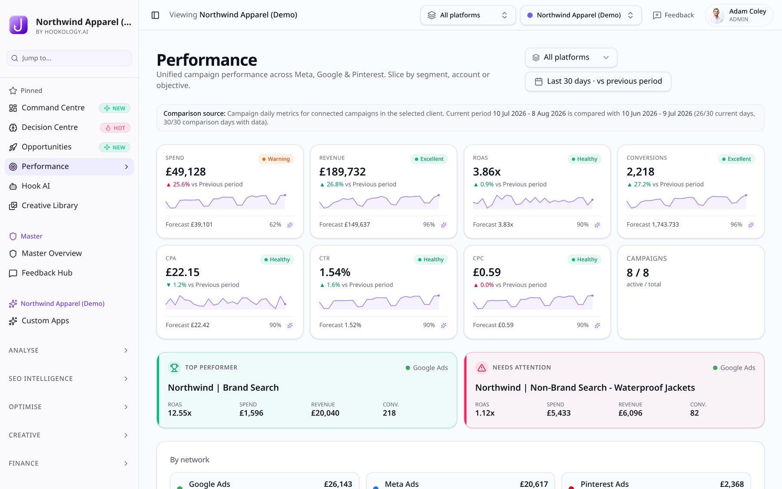Image resolution: width=782 pixels, height=489 pixels.
Task: Click the 8 / 8 campaigns count
Action: [x=638, y=273]
